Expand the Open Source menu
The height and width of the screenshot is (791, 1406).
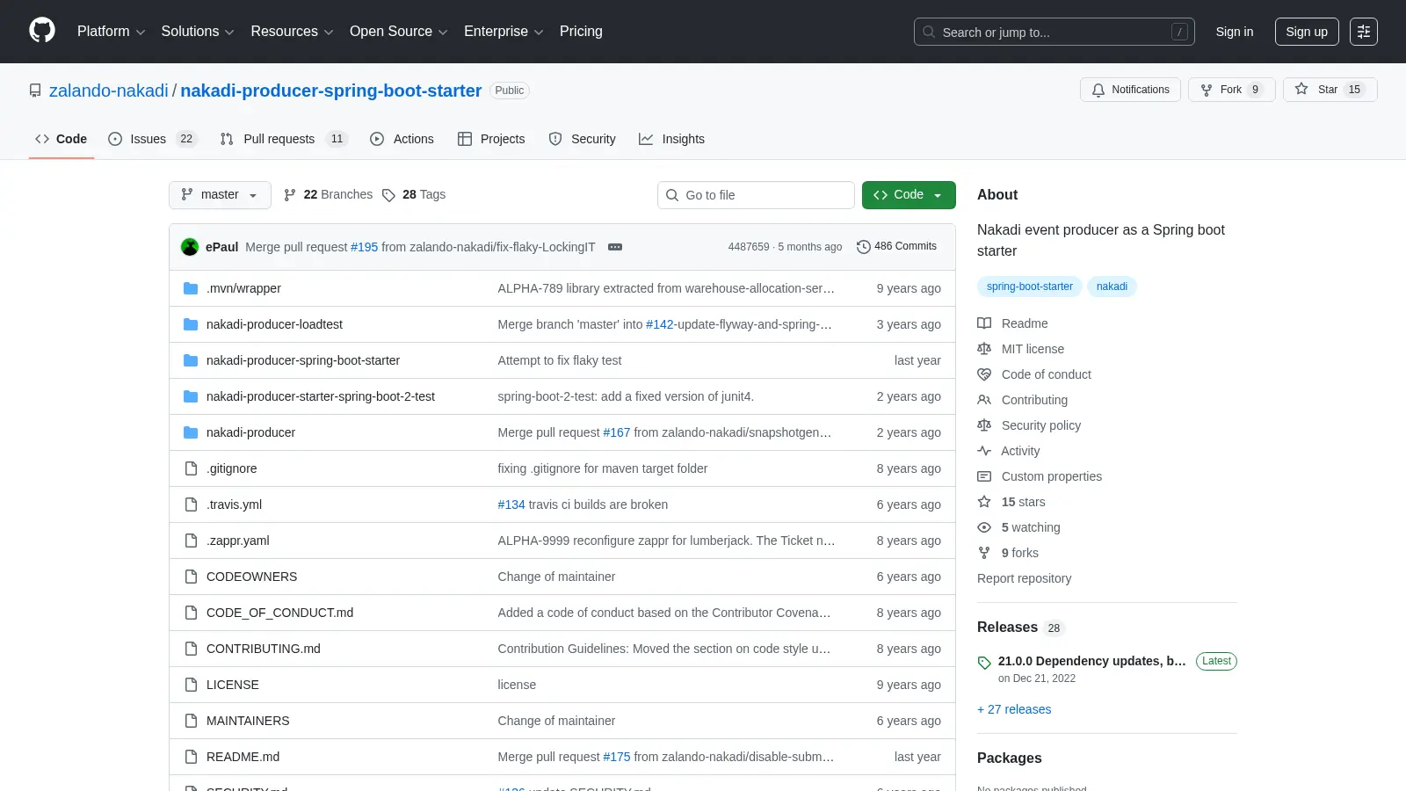click(399, 32)
